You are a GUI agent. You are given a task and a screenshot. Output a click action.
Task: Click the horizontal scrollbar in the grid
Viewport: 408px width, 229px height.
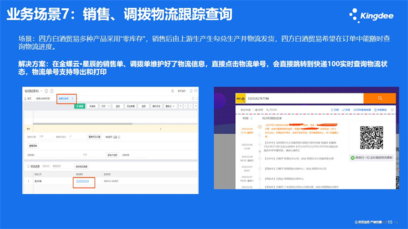point(82,124)
